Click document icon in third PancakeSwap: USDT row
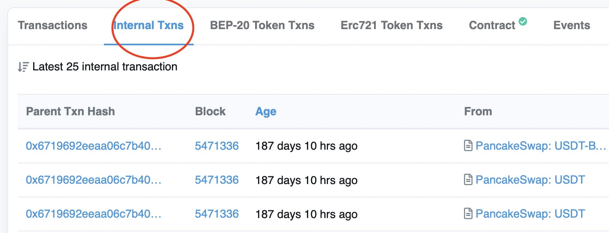The height and width of the screenshot is (233, 609). point(468,214)
